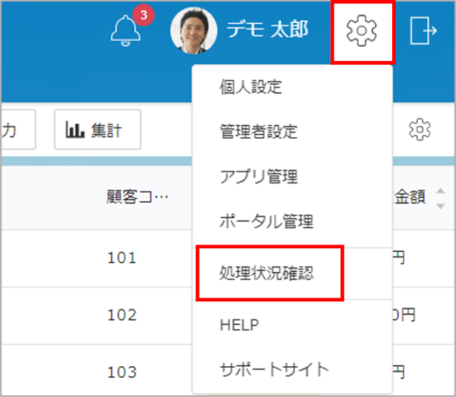
Task: Open 処理状況確認 from the menu
Action: click(x=266, y=273)
